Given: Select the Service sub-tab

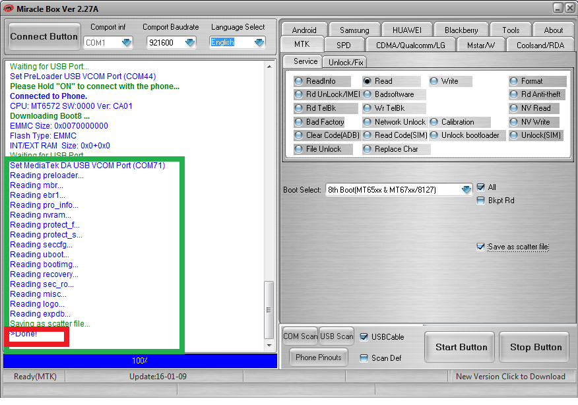Looking at the screenshot, I should click(303, 61).
